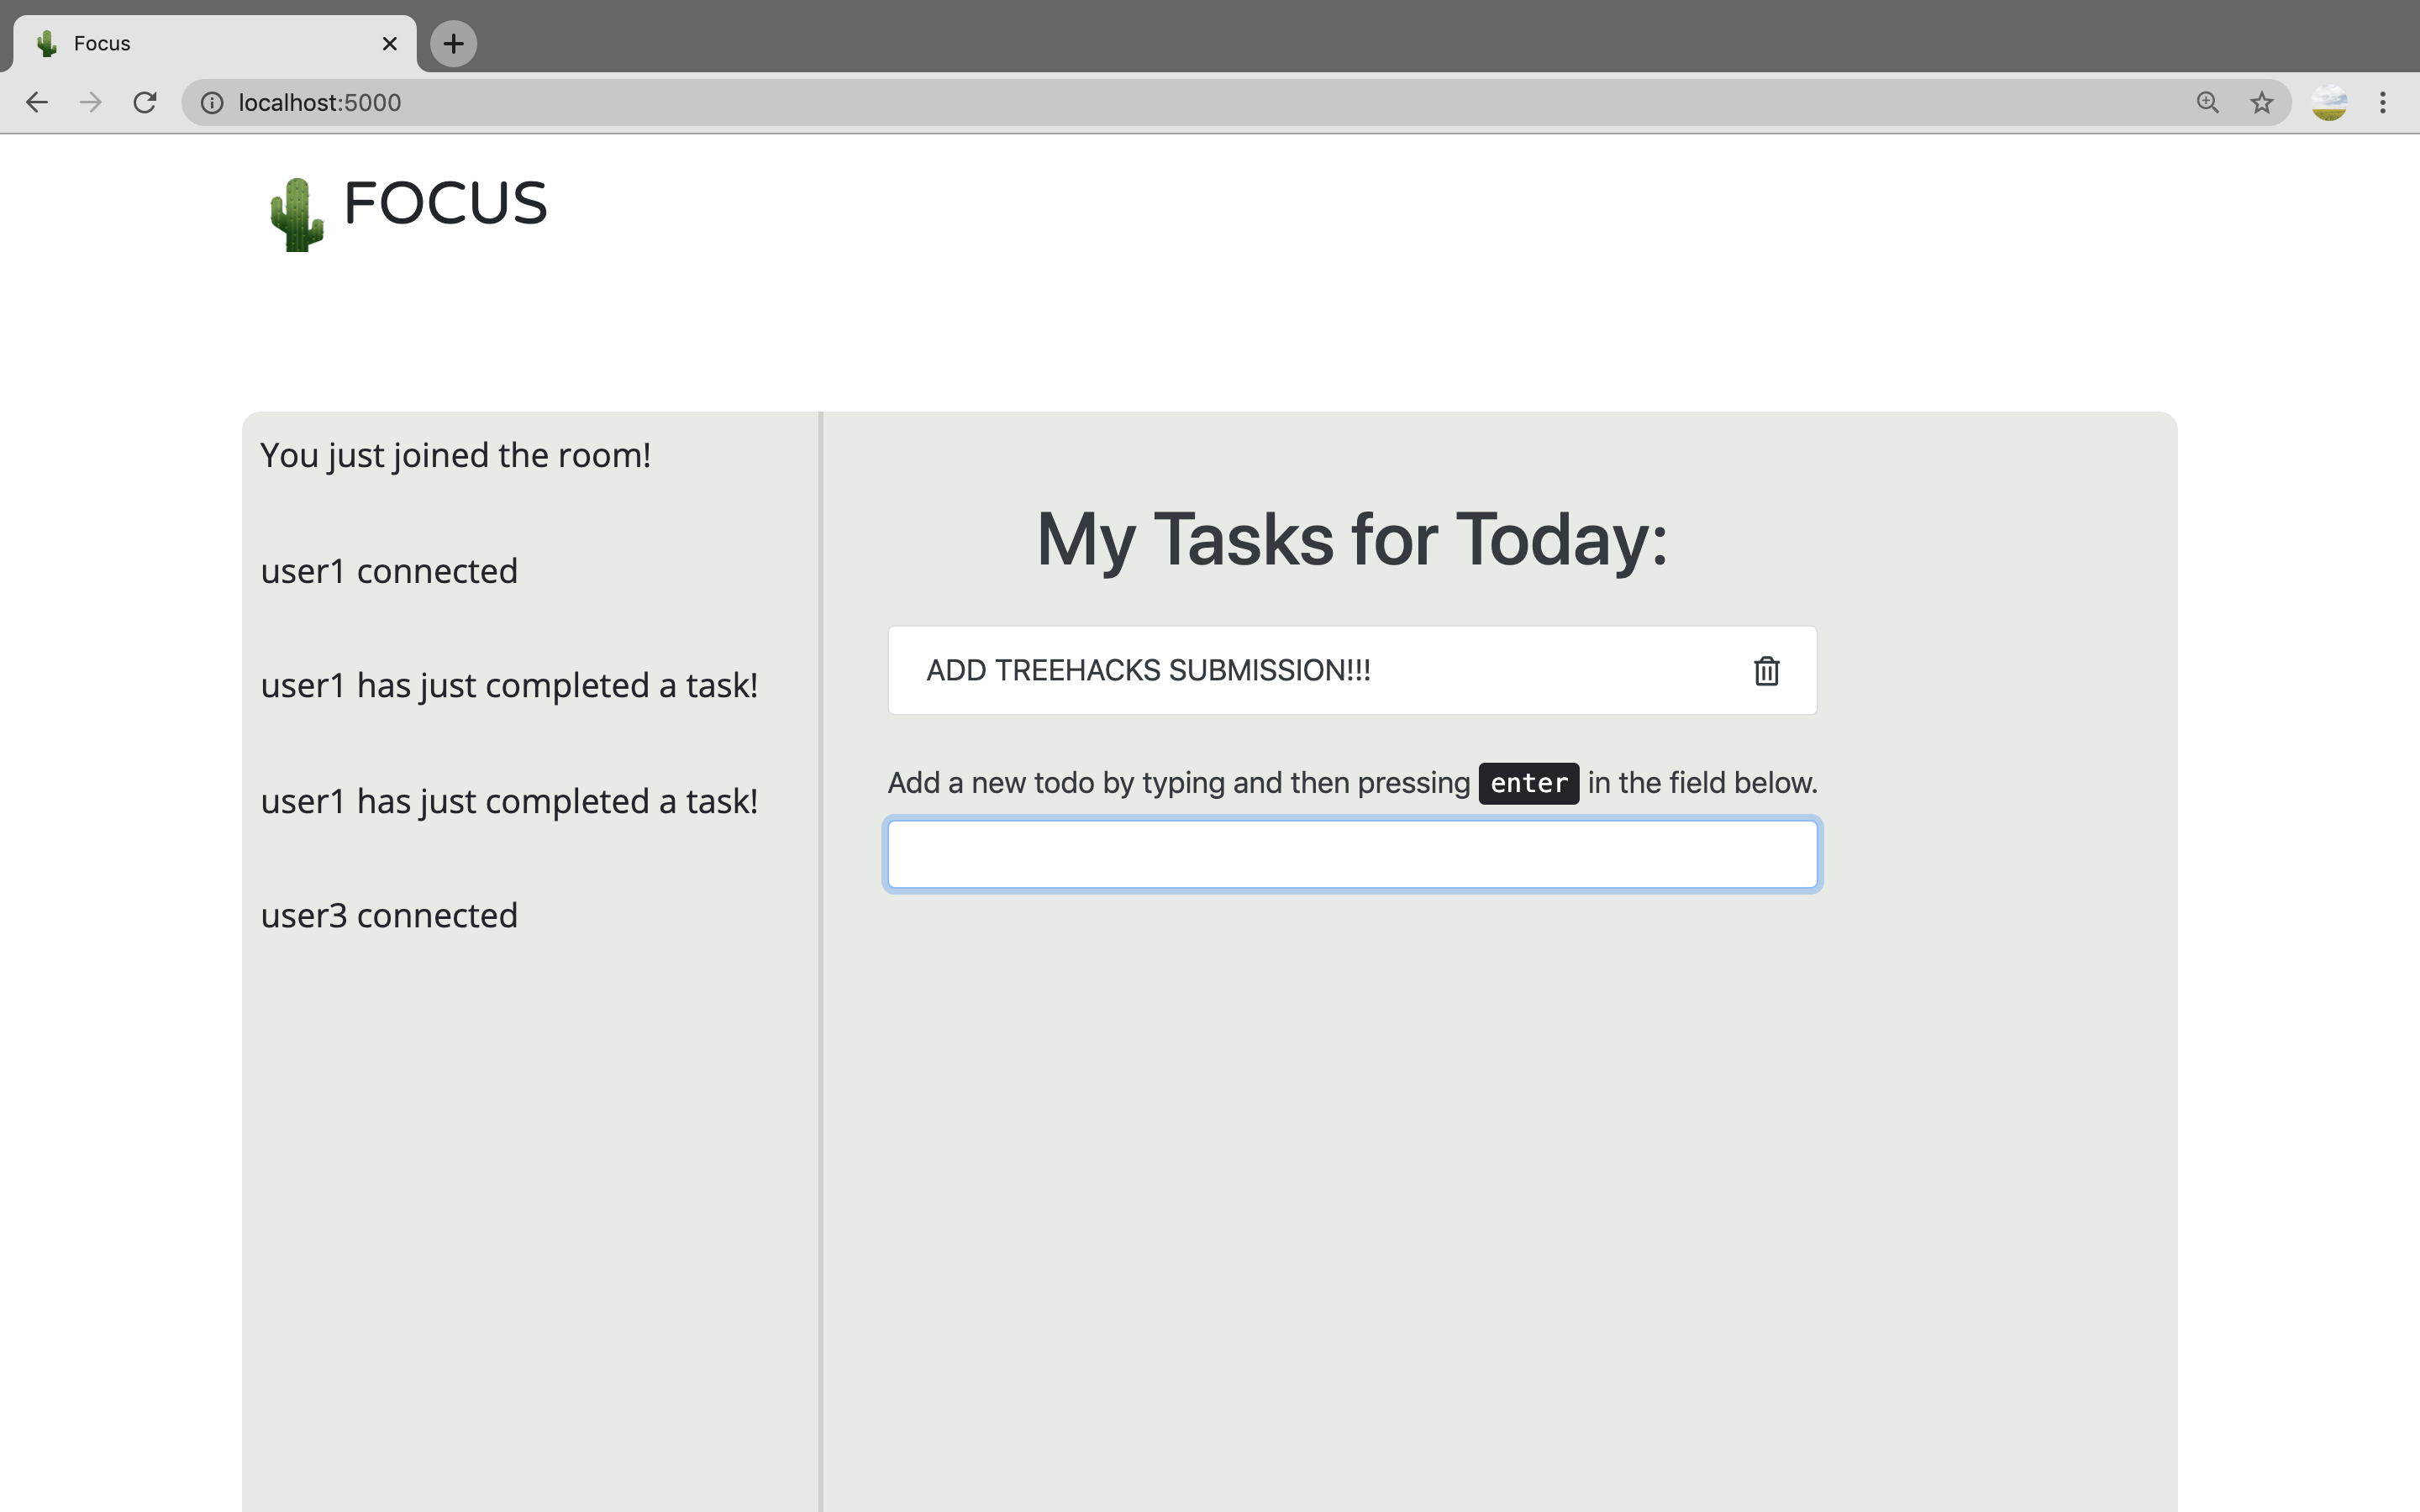Delete the ADD TREEHACKS SUBMISSION task via trash icon
Viewport: 2420px width, 1512px height.
pyautogui.click(x=1766, y=671)
